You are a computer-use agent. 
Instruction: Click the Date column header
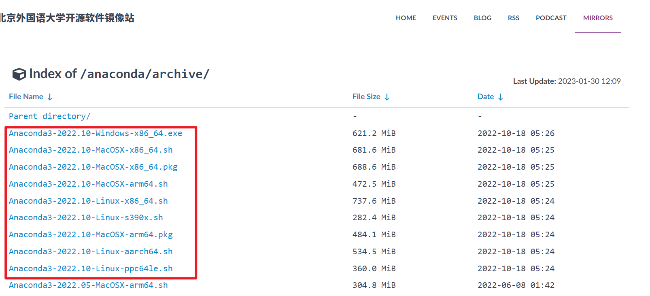point(486,97)
